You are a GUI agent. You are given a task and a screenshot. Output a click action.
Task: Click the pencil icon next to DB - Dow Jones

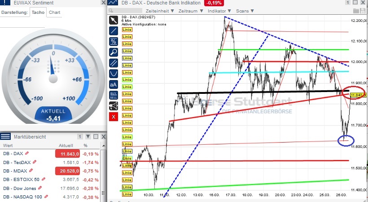pos(40,188)
